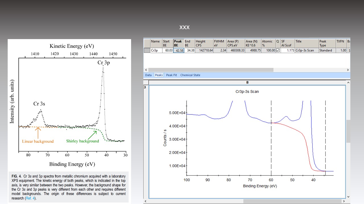This screenshot has width=364, height=204.
Task: Select the Peaks tab
Action: click(159, 75)
